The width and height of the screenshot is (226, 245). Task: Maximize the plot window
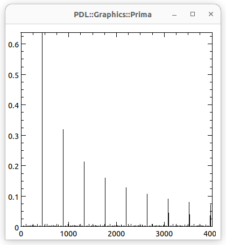point(193,14)
